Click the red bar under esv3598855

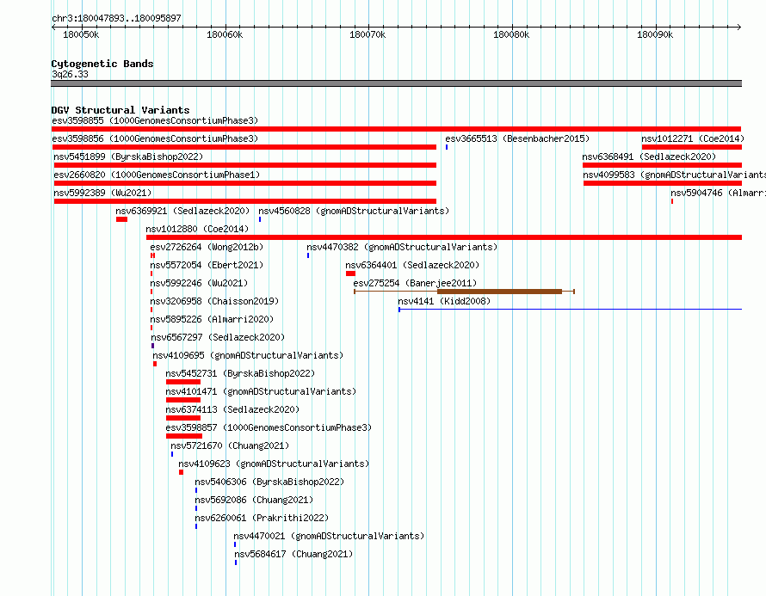coord(396,129)
